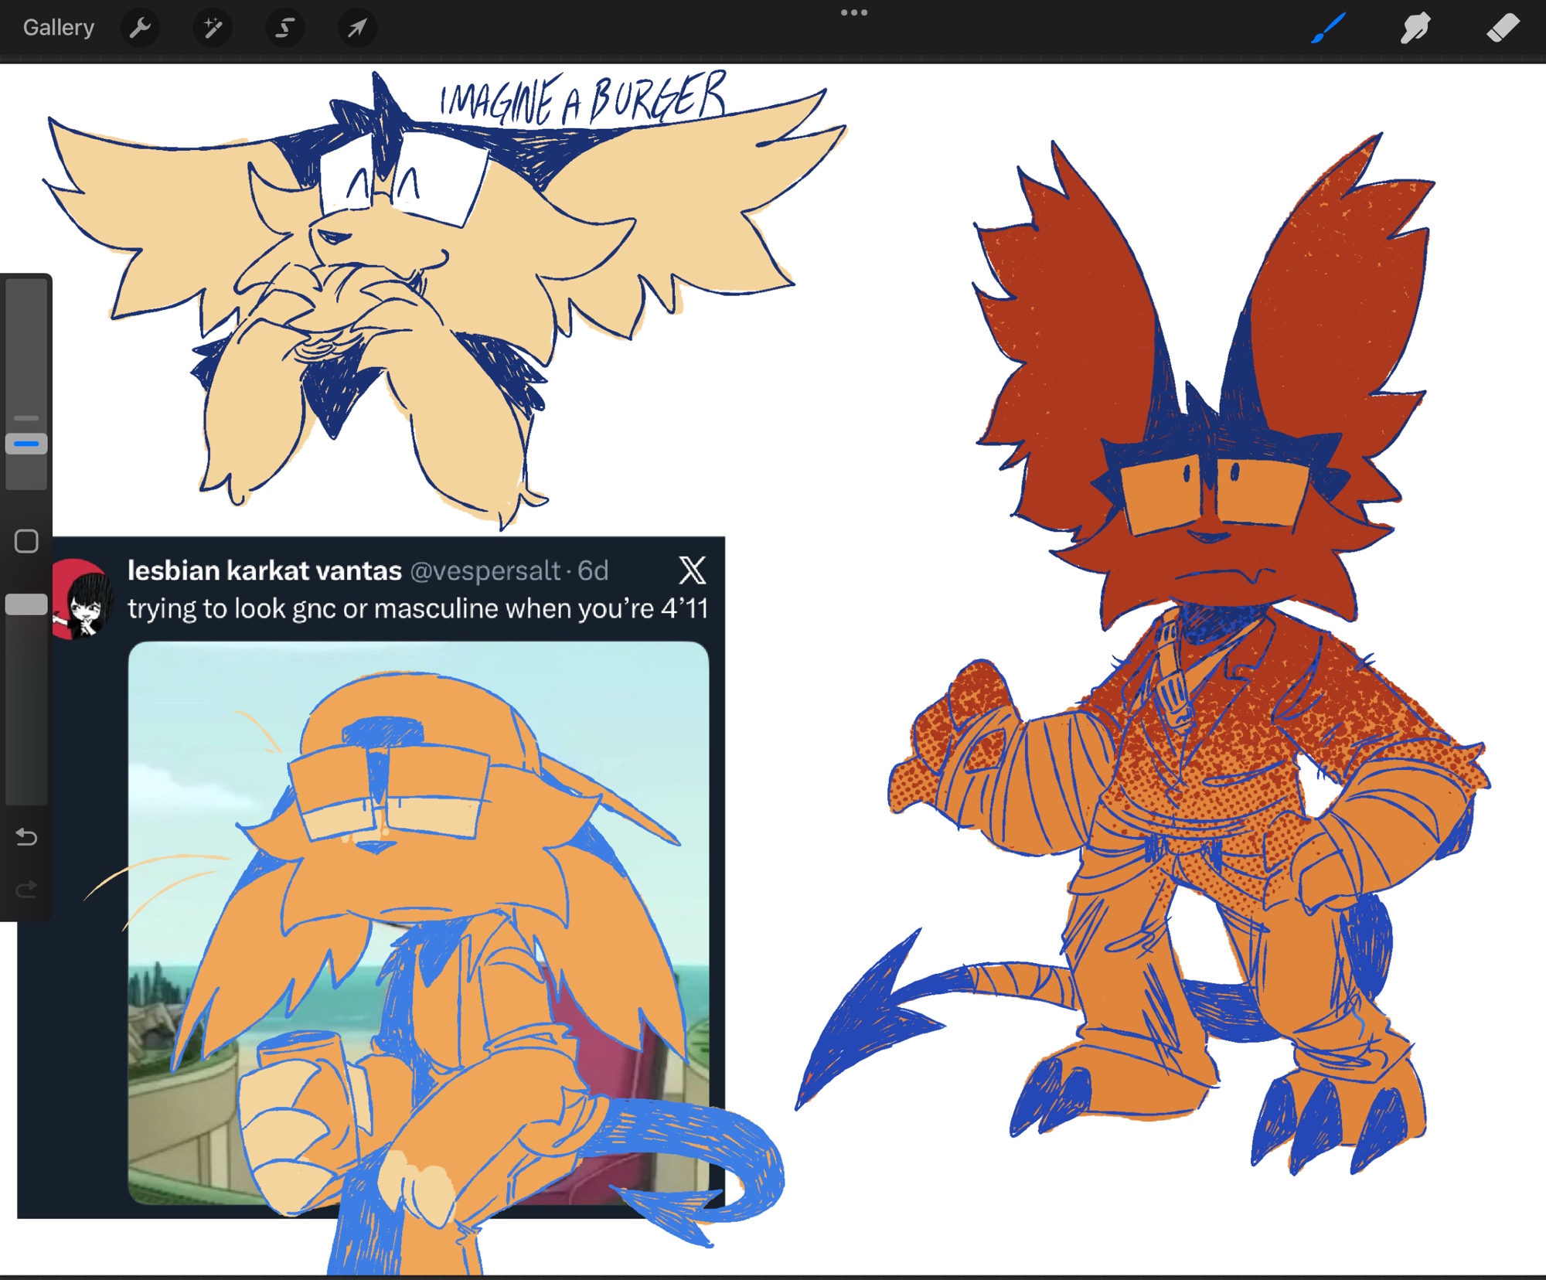The image size is (1546, 1280).
Task: Open the Actions wrench menu
Action: pos(140,29)
